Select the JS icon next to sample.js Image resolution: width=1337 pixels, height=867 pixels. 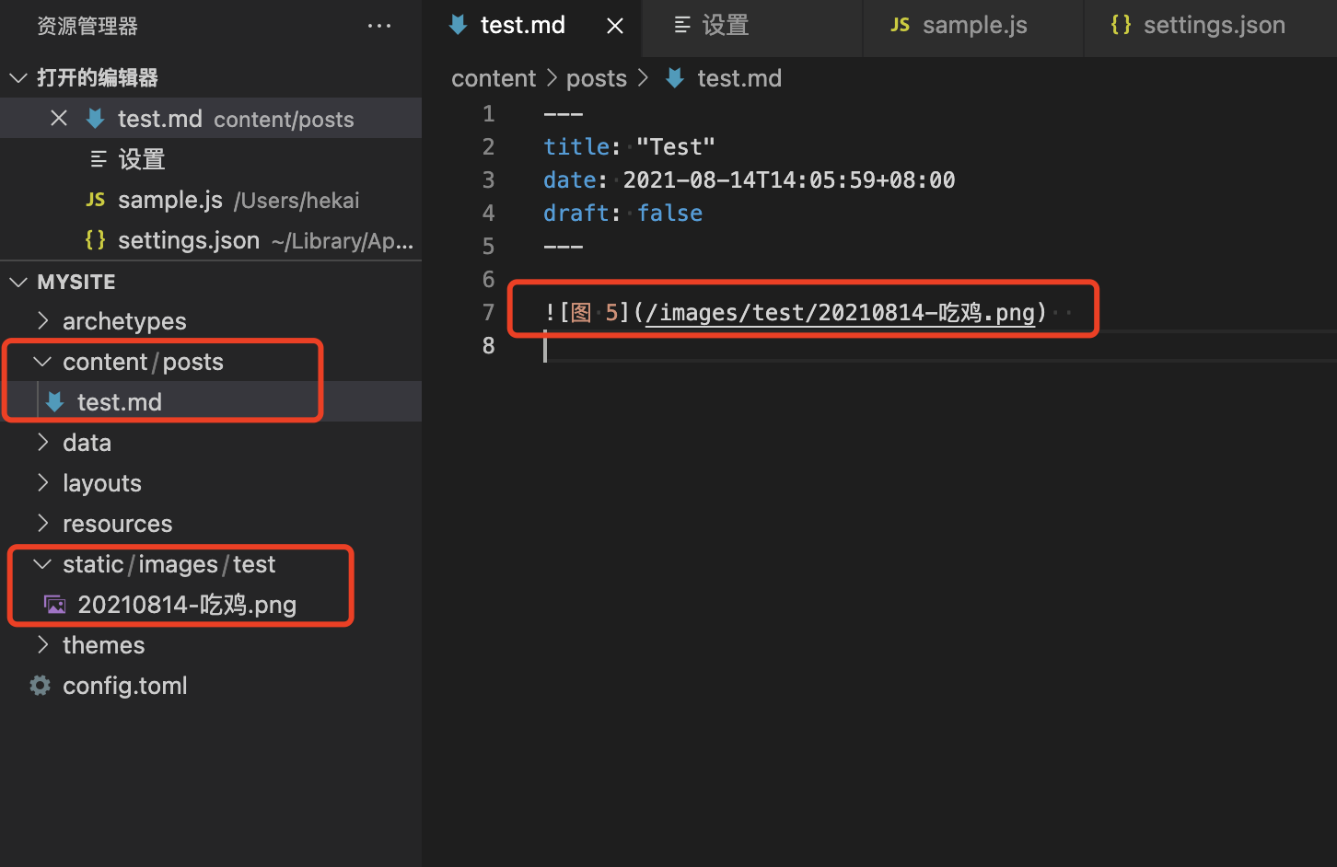[95, 200]
